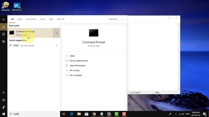Open the green Camtasia icon on taskbar
Viewport: 209px width, 117px height.
pos(117,114)
